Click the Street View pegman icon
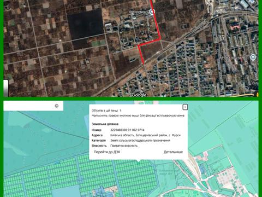The width and height of the screenshot is (262, 197). pyautogui.click(x=257, y=94)
